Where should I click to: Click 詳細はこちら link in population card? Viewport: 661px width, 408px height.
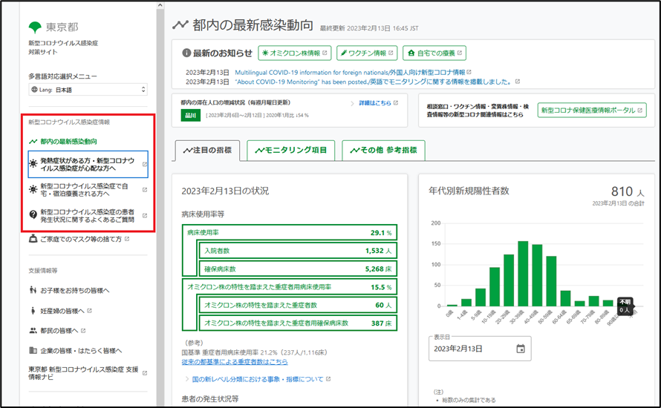point(375,102)
